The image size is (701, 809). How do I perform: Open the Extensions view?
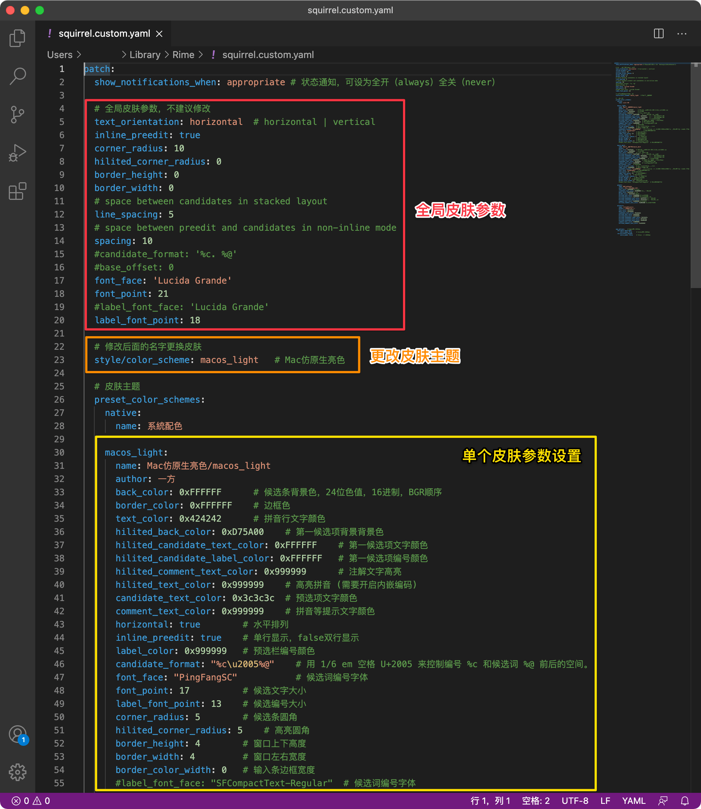(17, 191)
